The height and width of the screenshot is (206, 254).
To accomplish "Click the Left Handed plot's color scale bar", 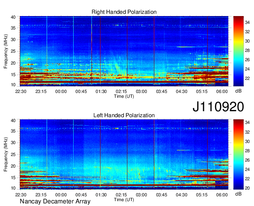I will pyautogui.click(x=238, y=154).
